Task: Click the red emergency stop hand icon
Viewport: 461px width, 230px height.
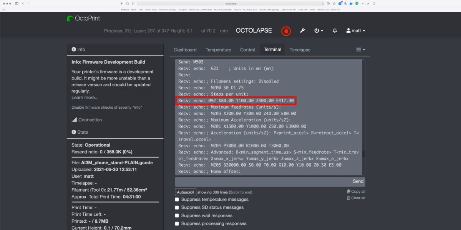Action: pos(285,31)
